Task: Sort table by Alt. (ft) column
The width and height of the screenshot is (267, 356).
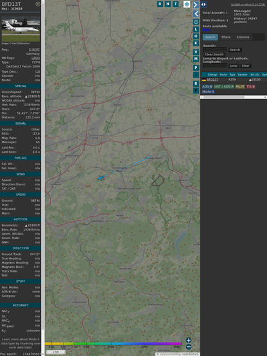Action: 255,75
